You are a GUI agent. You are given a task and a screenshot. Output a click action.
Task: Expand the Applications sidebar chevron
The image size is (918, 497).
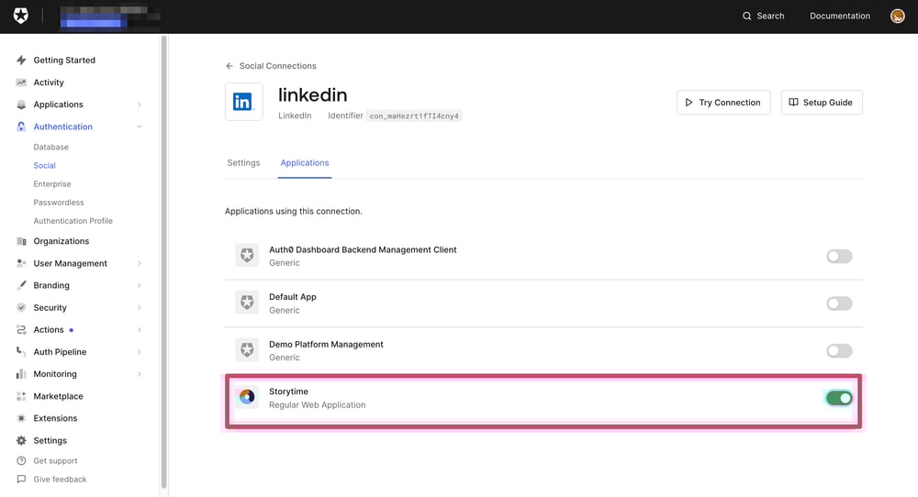coord(140,105)
